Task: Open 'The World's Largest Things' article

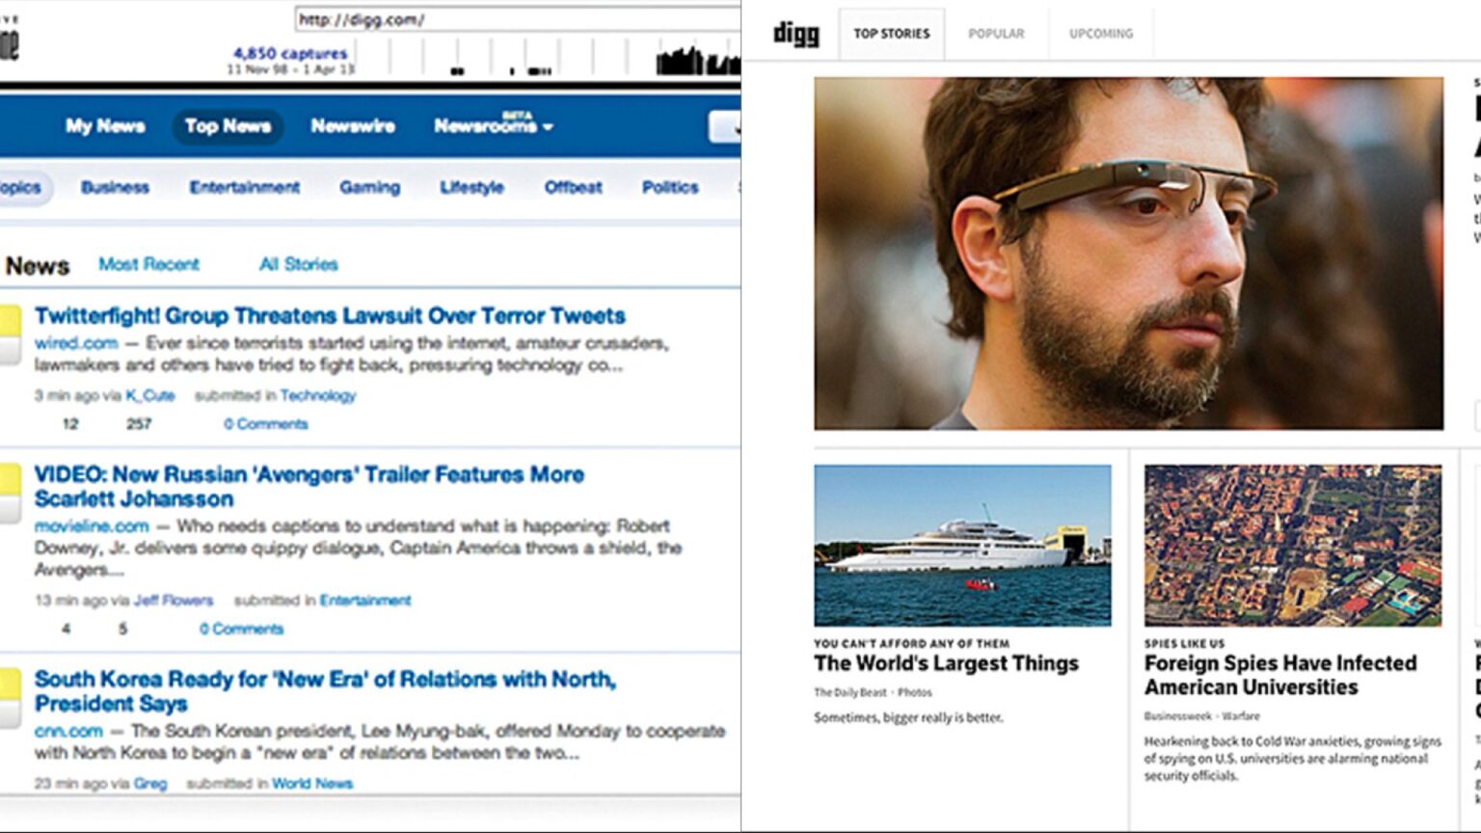Action: pyautogui.click(x=946, y=663)
